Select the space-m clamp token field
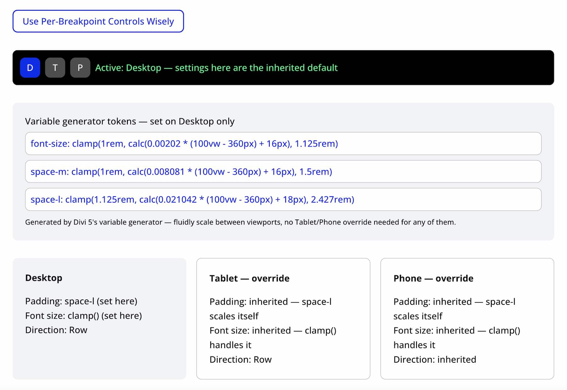This screenshot has height=390, width=567. pos(283,171)
